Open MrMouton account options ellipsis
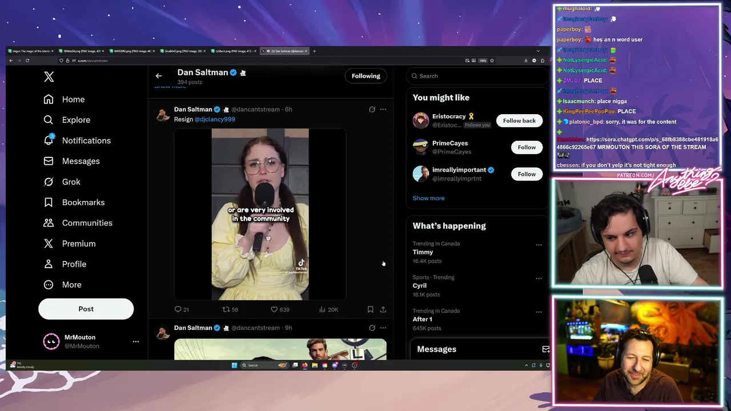 pos(135,341)
